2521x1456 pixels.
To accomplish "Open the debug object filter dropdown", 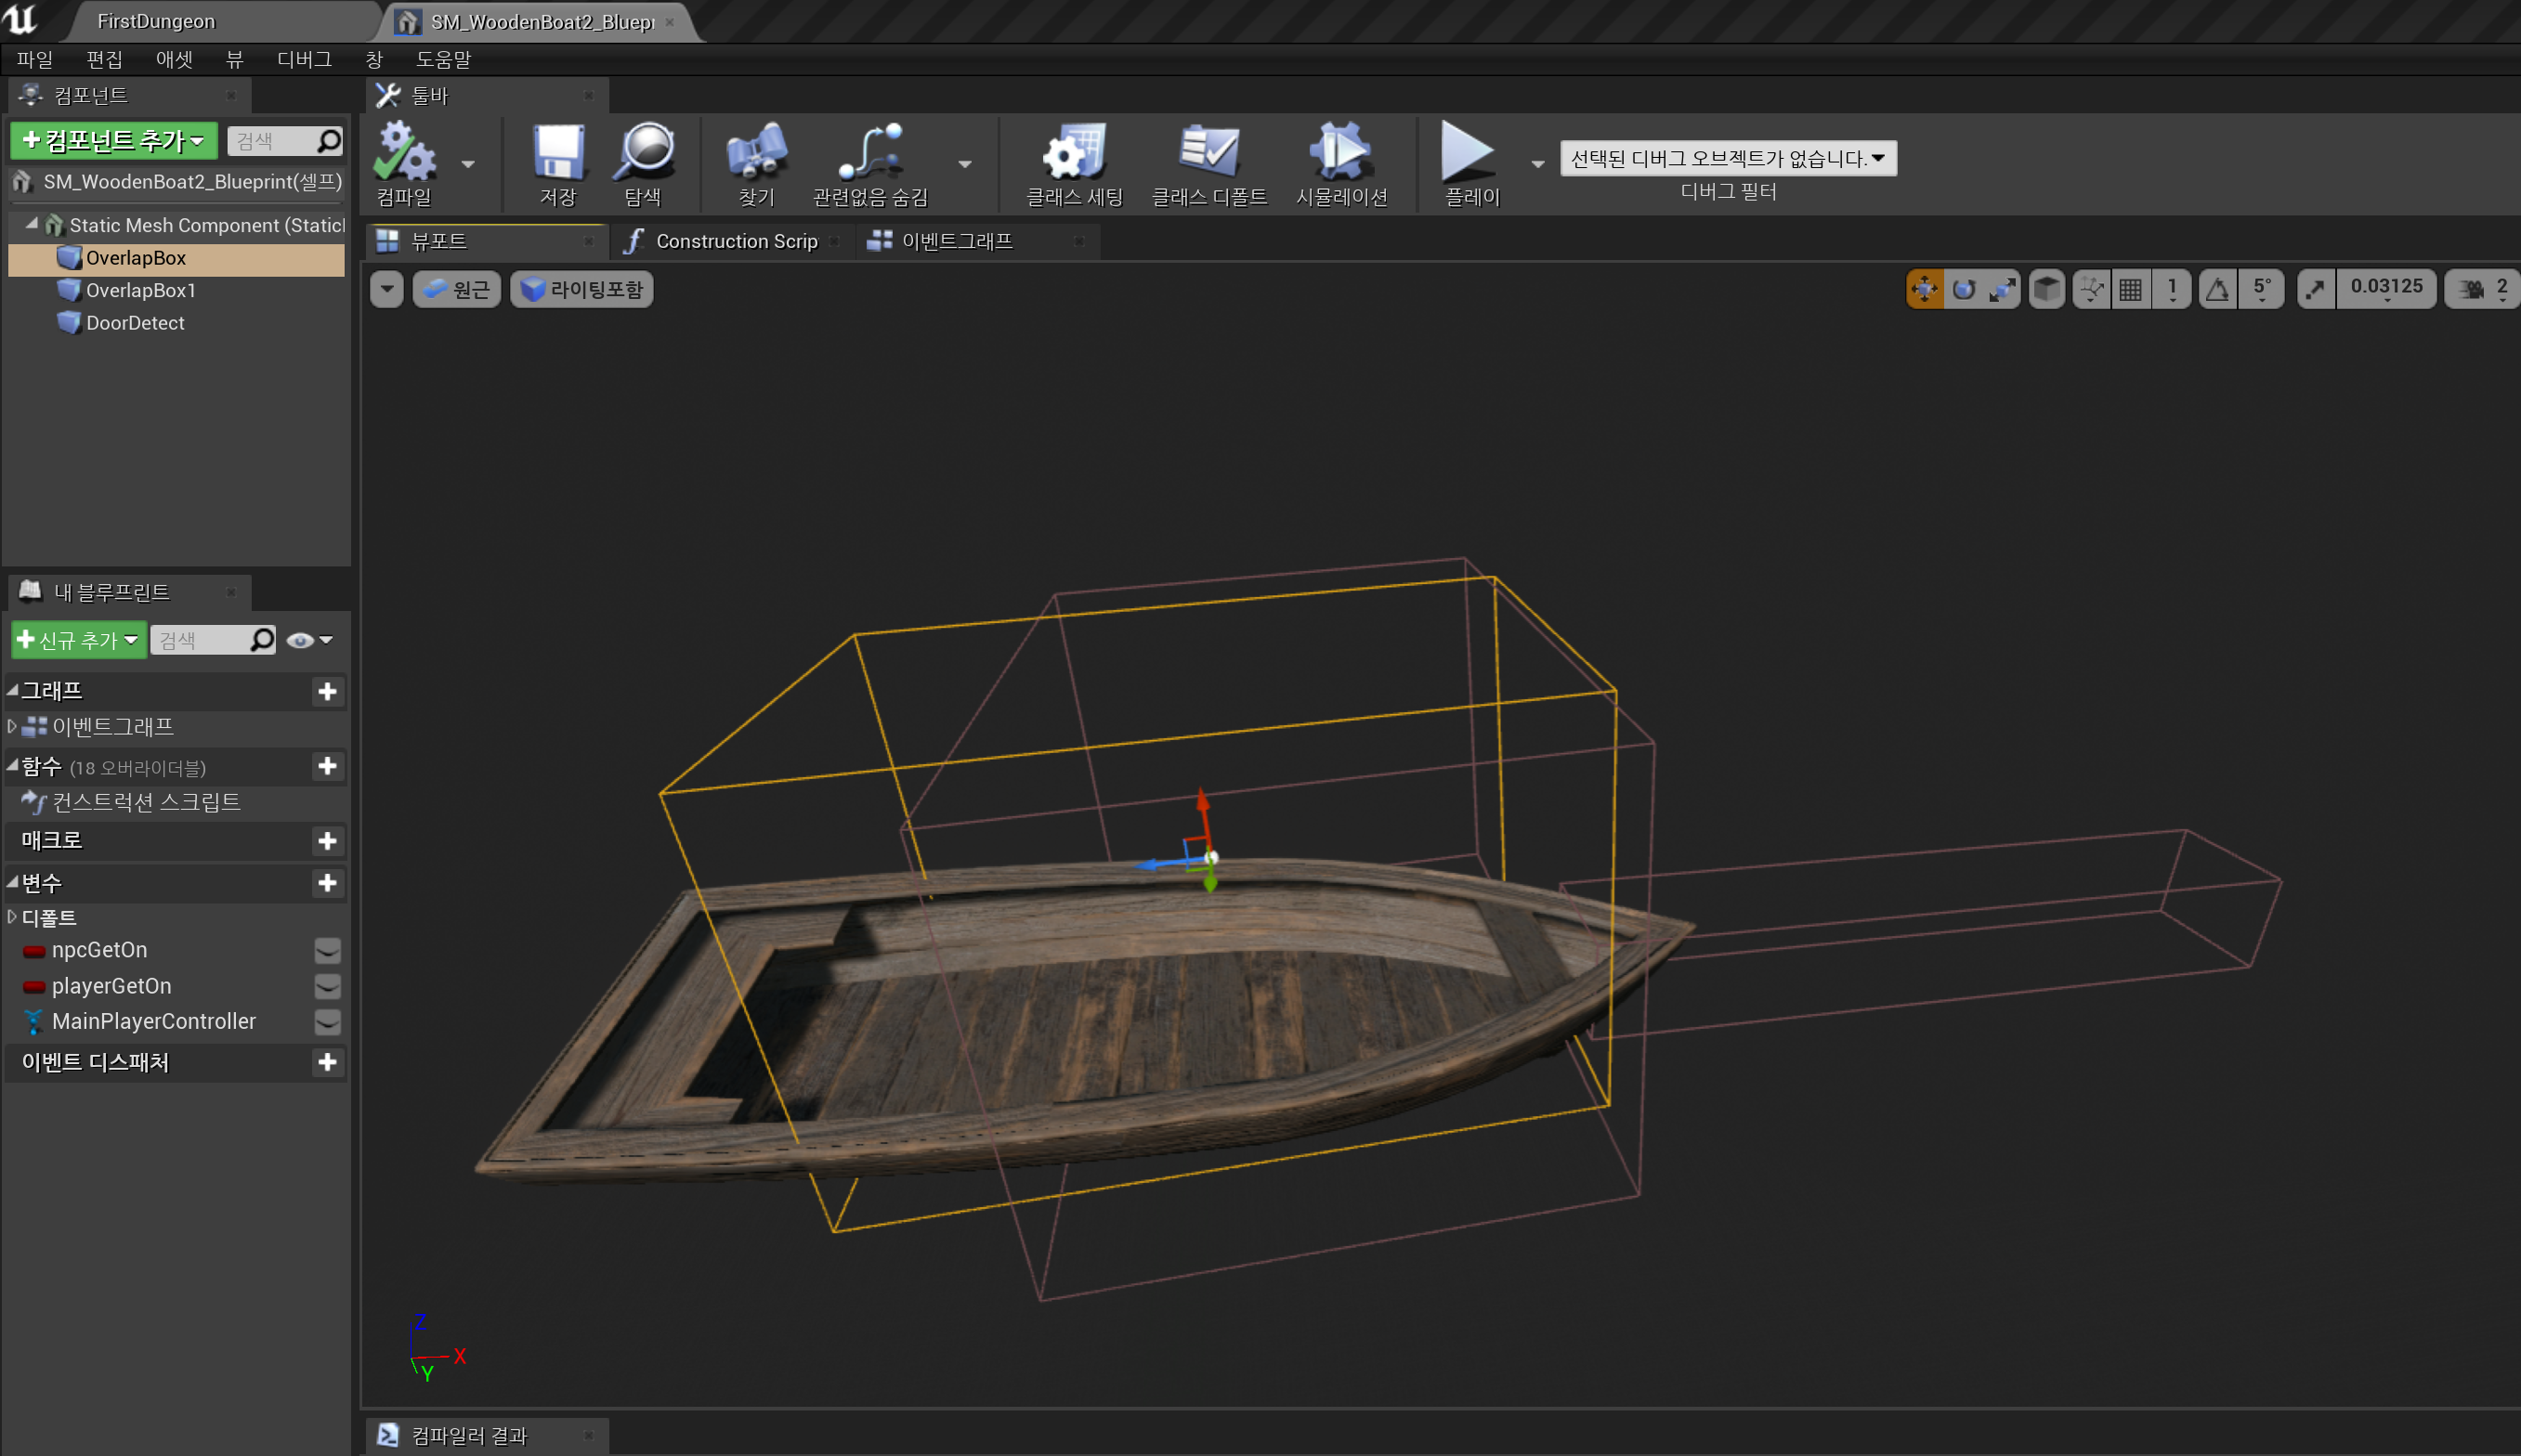I will pos(1727,158).
